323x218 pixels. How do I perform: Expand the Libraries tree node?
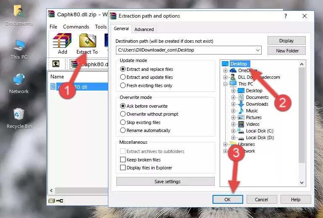pos(225,144)
